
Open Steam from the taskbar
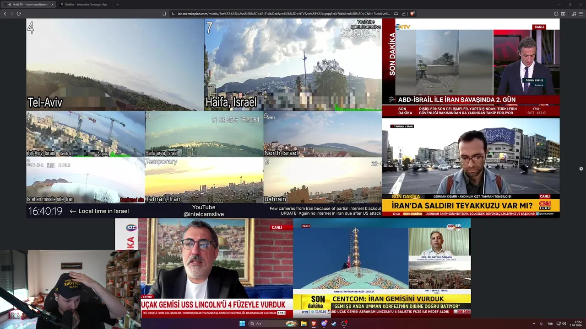point(334,324)
